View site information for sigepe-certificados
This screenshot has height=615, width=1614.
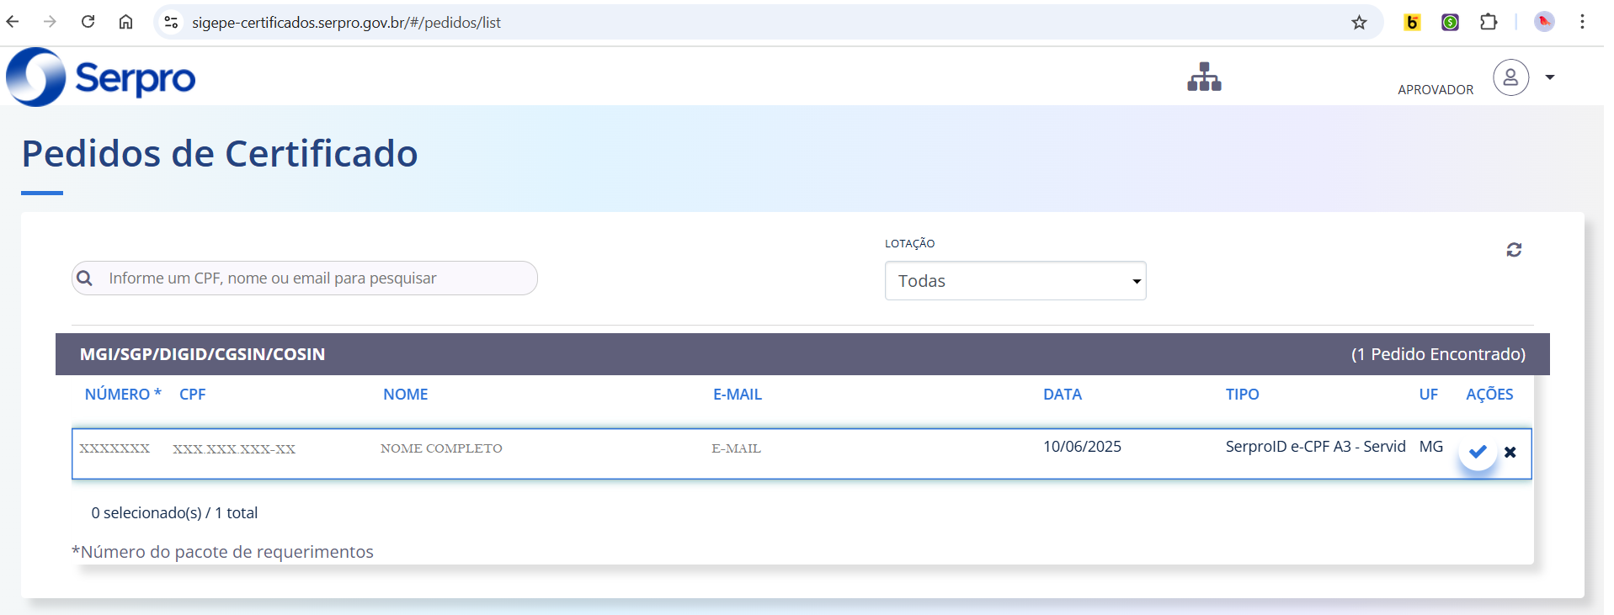pyautogui.click(x=171, y=22)
